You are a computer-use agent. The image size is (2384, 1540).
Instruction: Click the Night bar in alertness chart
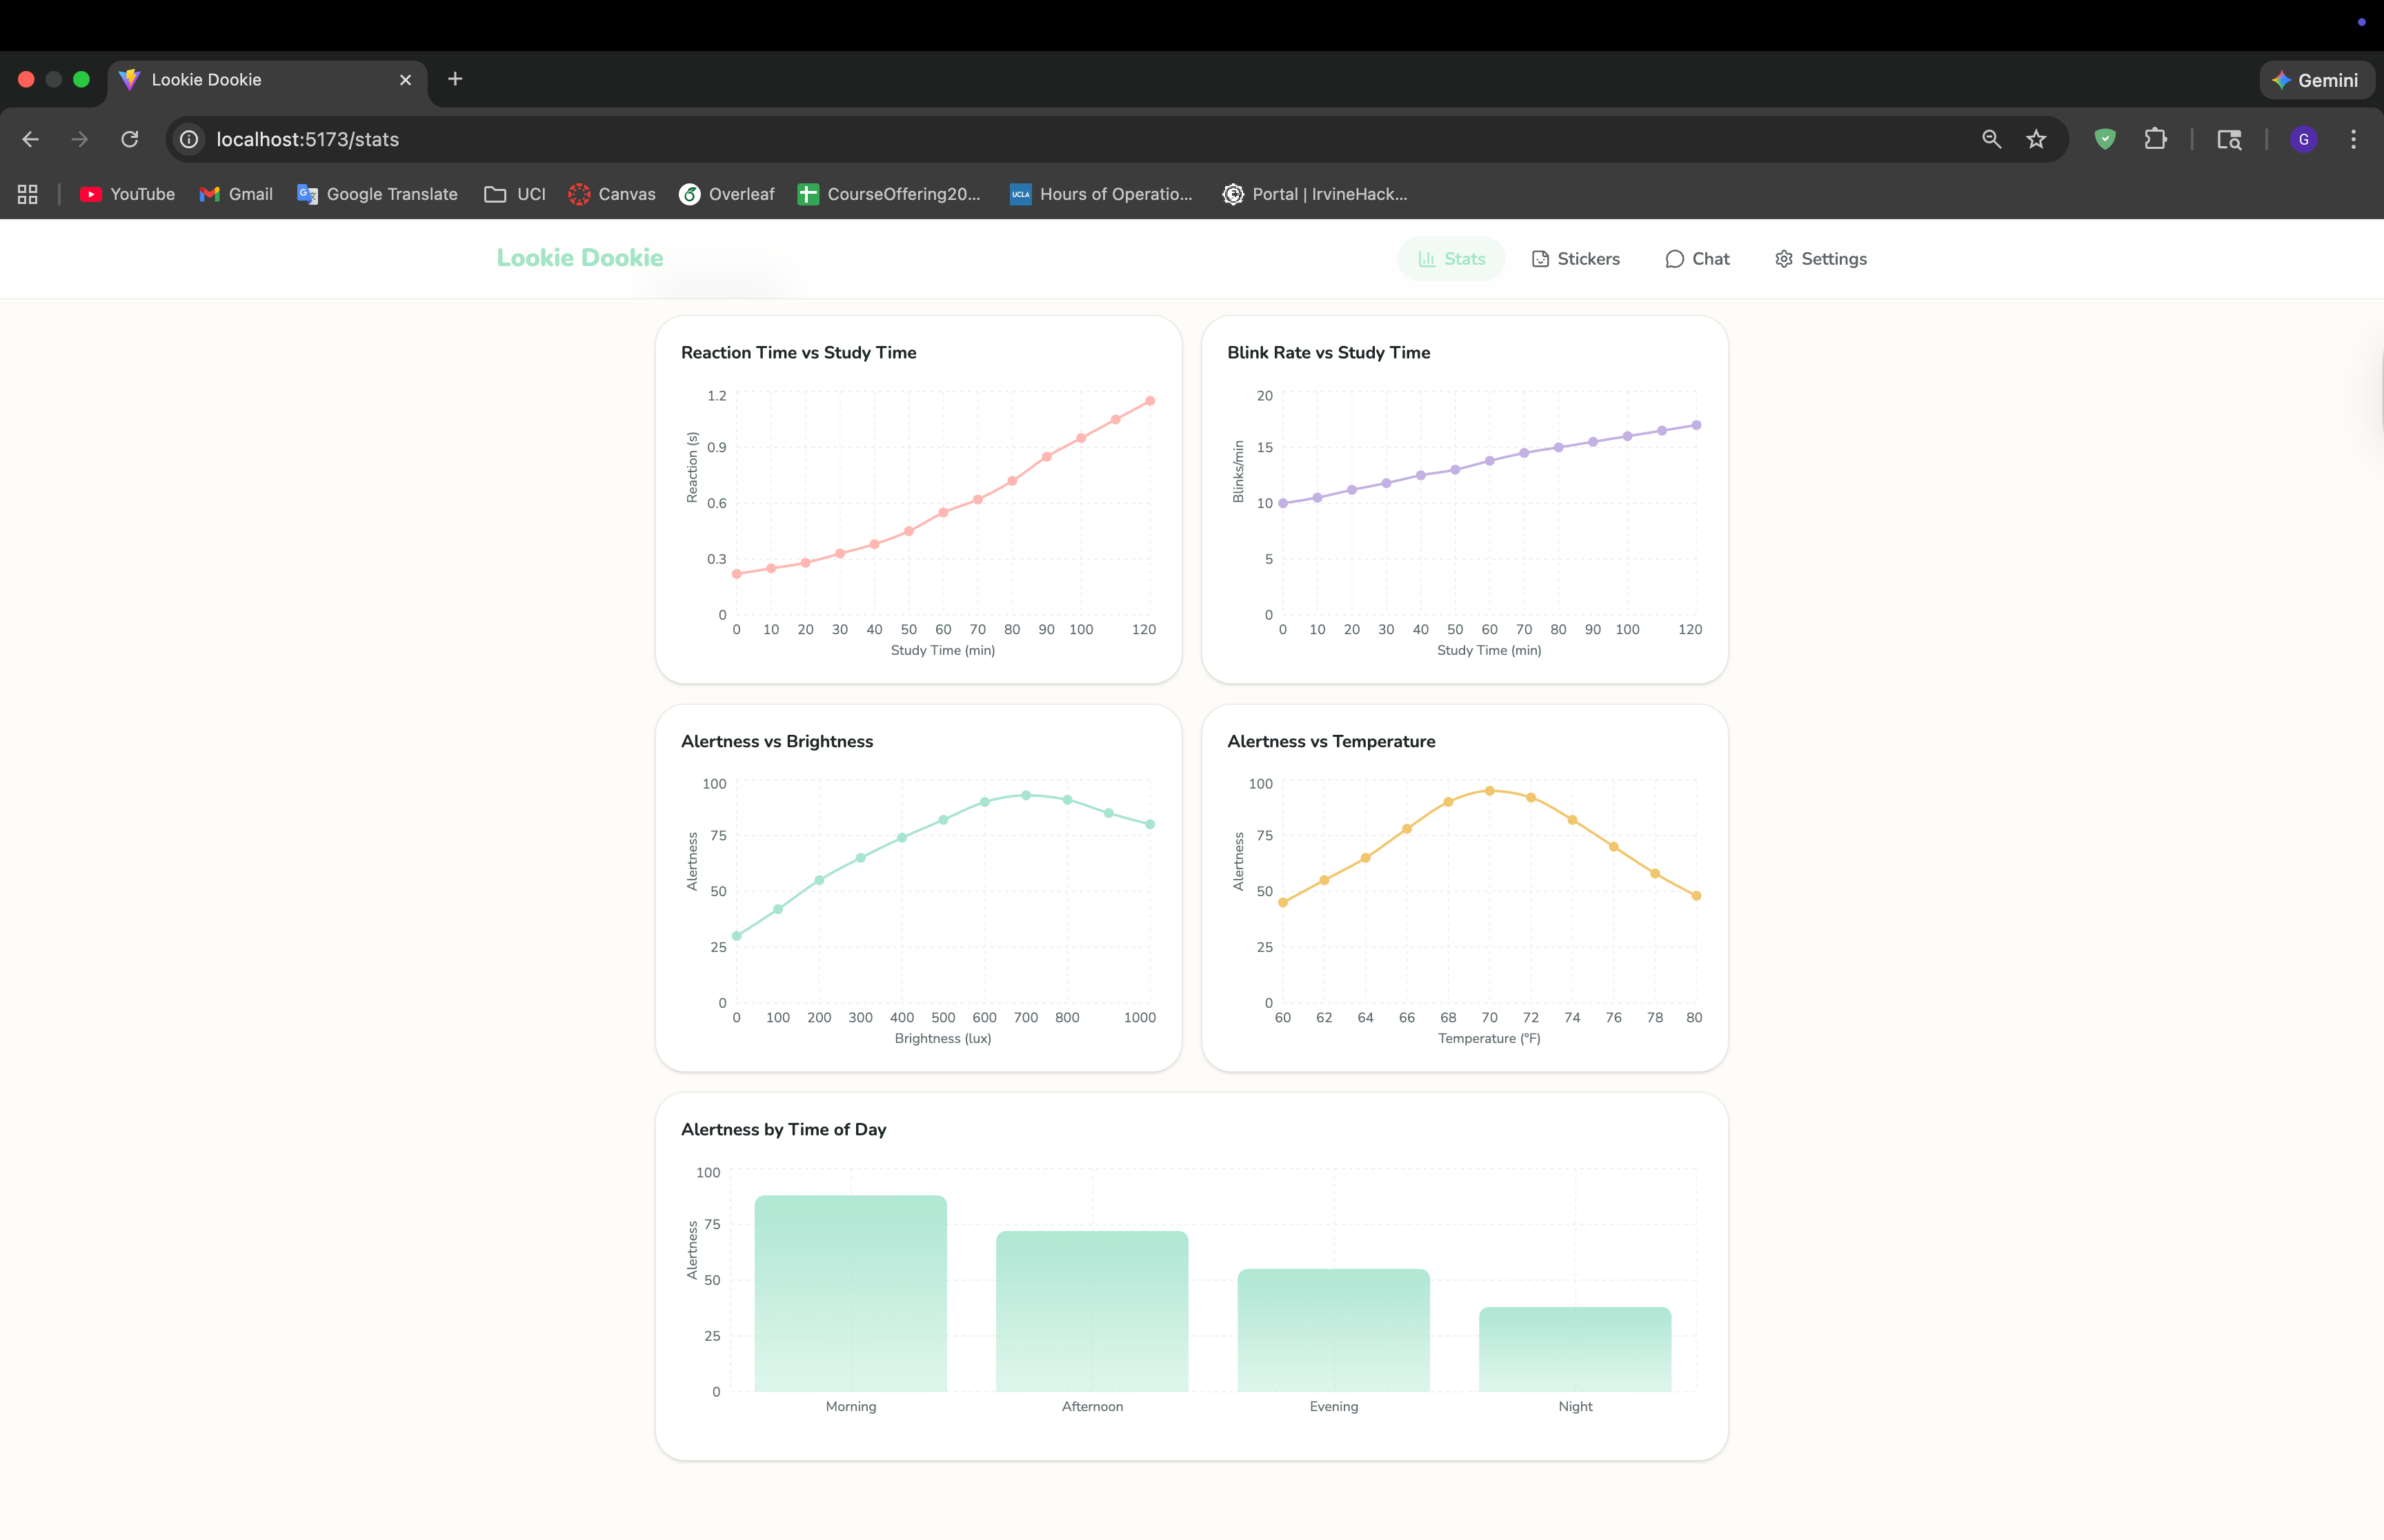(1575, 1349)
